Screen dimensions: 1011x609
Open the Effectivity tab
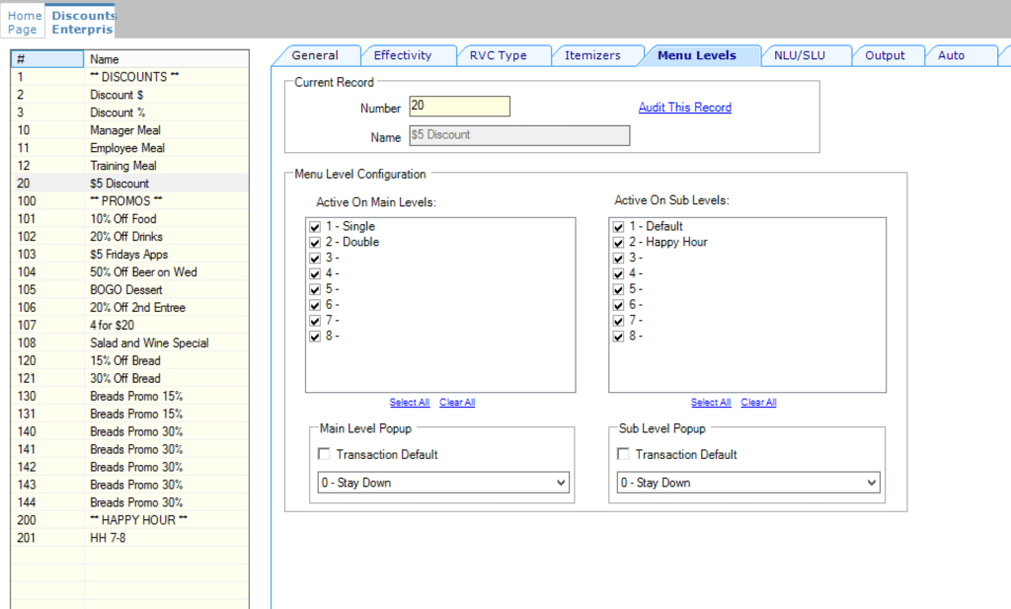point(403,55)
